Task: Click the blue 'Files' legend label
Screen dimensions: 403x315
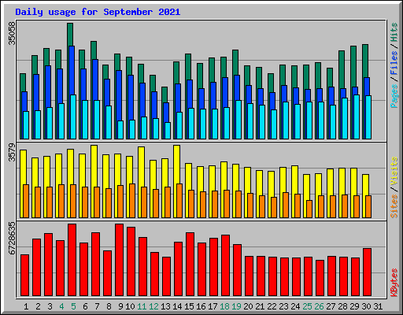Action: click(394, 63)
